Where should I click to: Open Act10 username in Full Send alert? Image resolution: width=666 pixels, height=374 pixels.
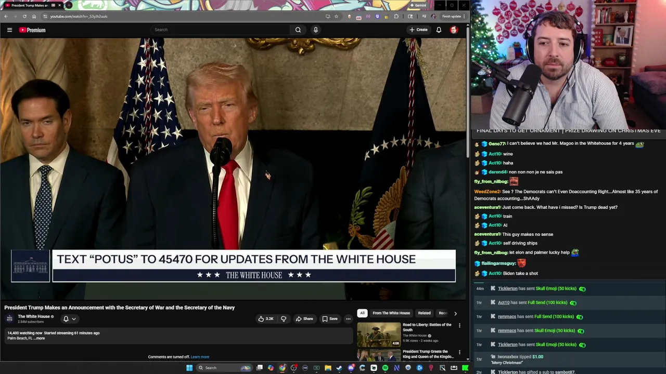point(503,302)
